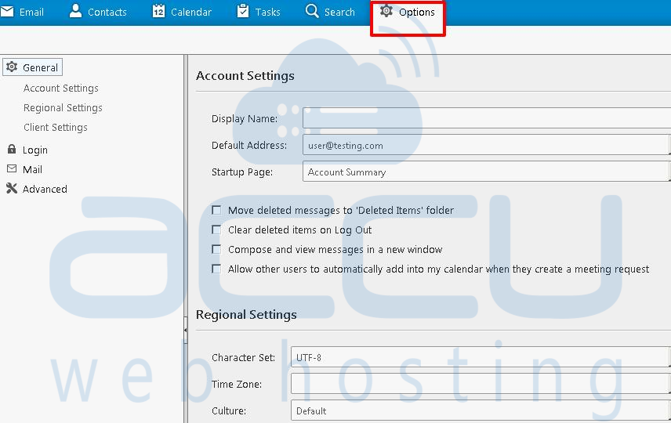Open the Email tab label
The height and width of the screenshot is (423, 671).
[31, 12]
